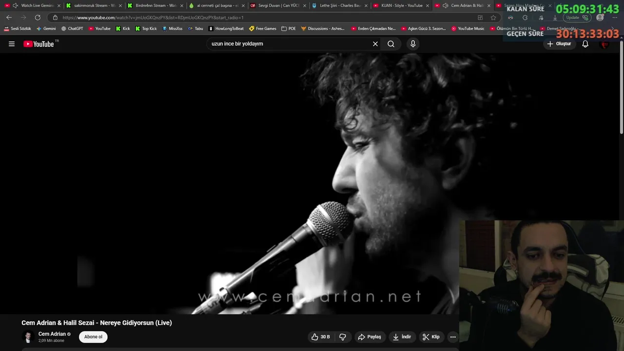Open the YouTube Music bookmark
Viewport: 624px width, 351px height.
468,29
